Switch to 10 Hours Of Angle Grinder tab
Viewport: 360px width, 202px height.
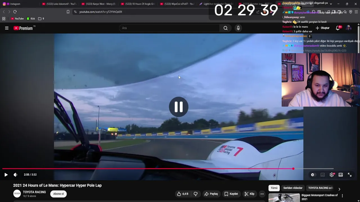[x=138, y=4]
